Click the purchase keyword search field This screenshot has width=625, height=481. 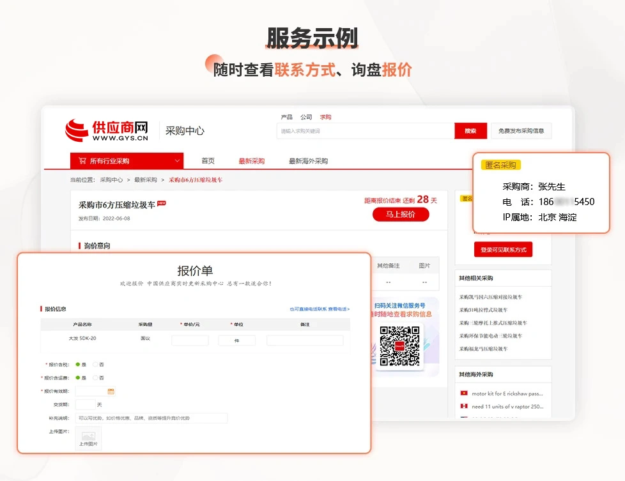[x=366, y=131]
